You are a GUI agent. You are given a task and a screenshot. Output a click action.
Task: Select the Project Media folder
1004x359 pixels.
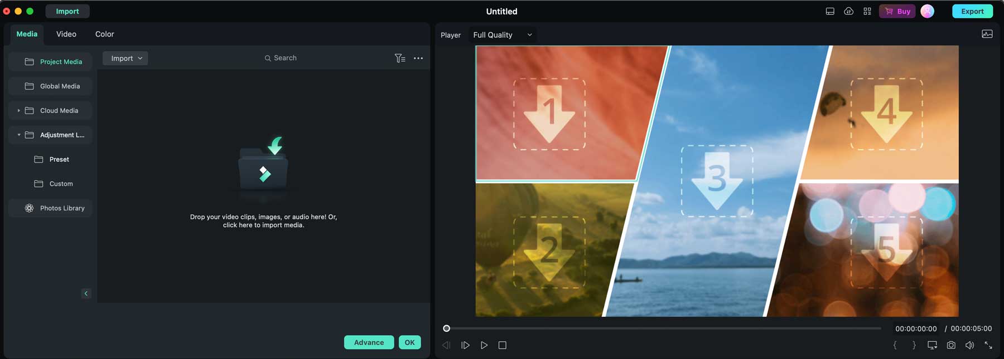[50, 62]
